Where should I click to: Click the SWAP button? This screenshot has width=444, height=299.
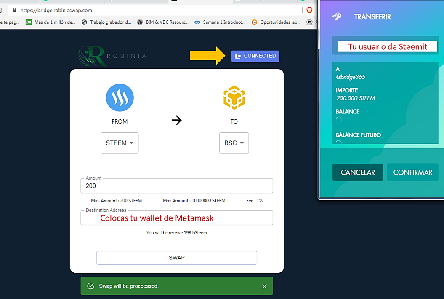point(177,258)
